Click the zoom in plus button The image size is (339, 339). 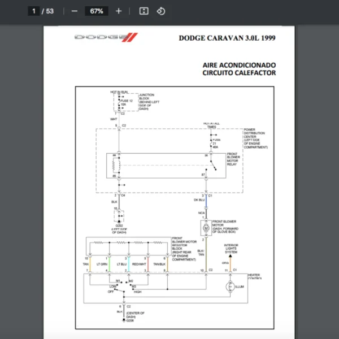(118, 11)
